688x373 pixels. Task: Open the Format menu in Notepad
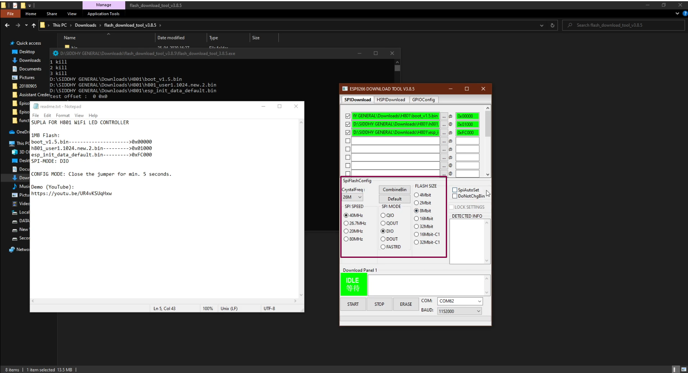62,115
